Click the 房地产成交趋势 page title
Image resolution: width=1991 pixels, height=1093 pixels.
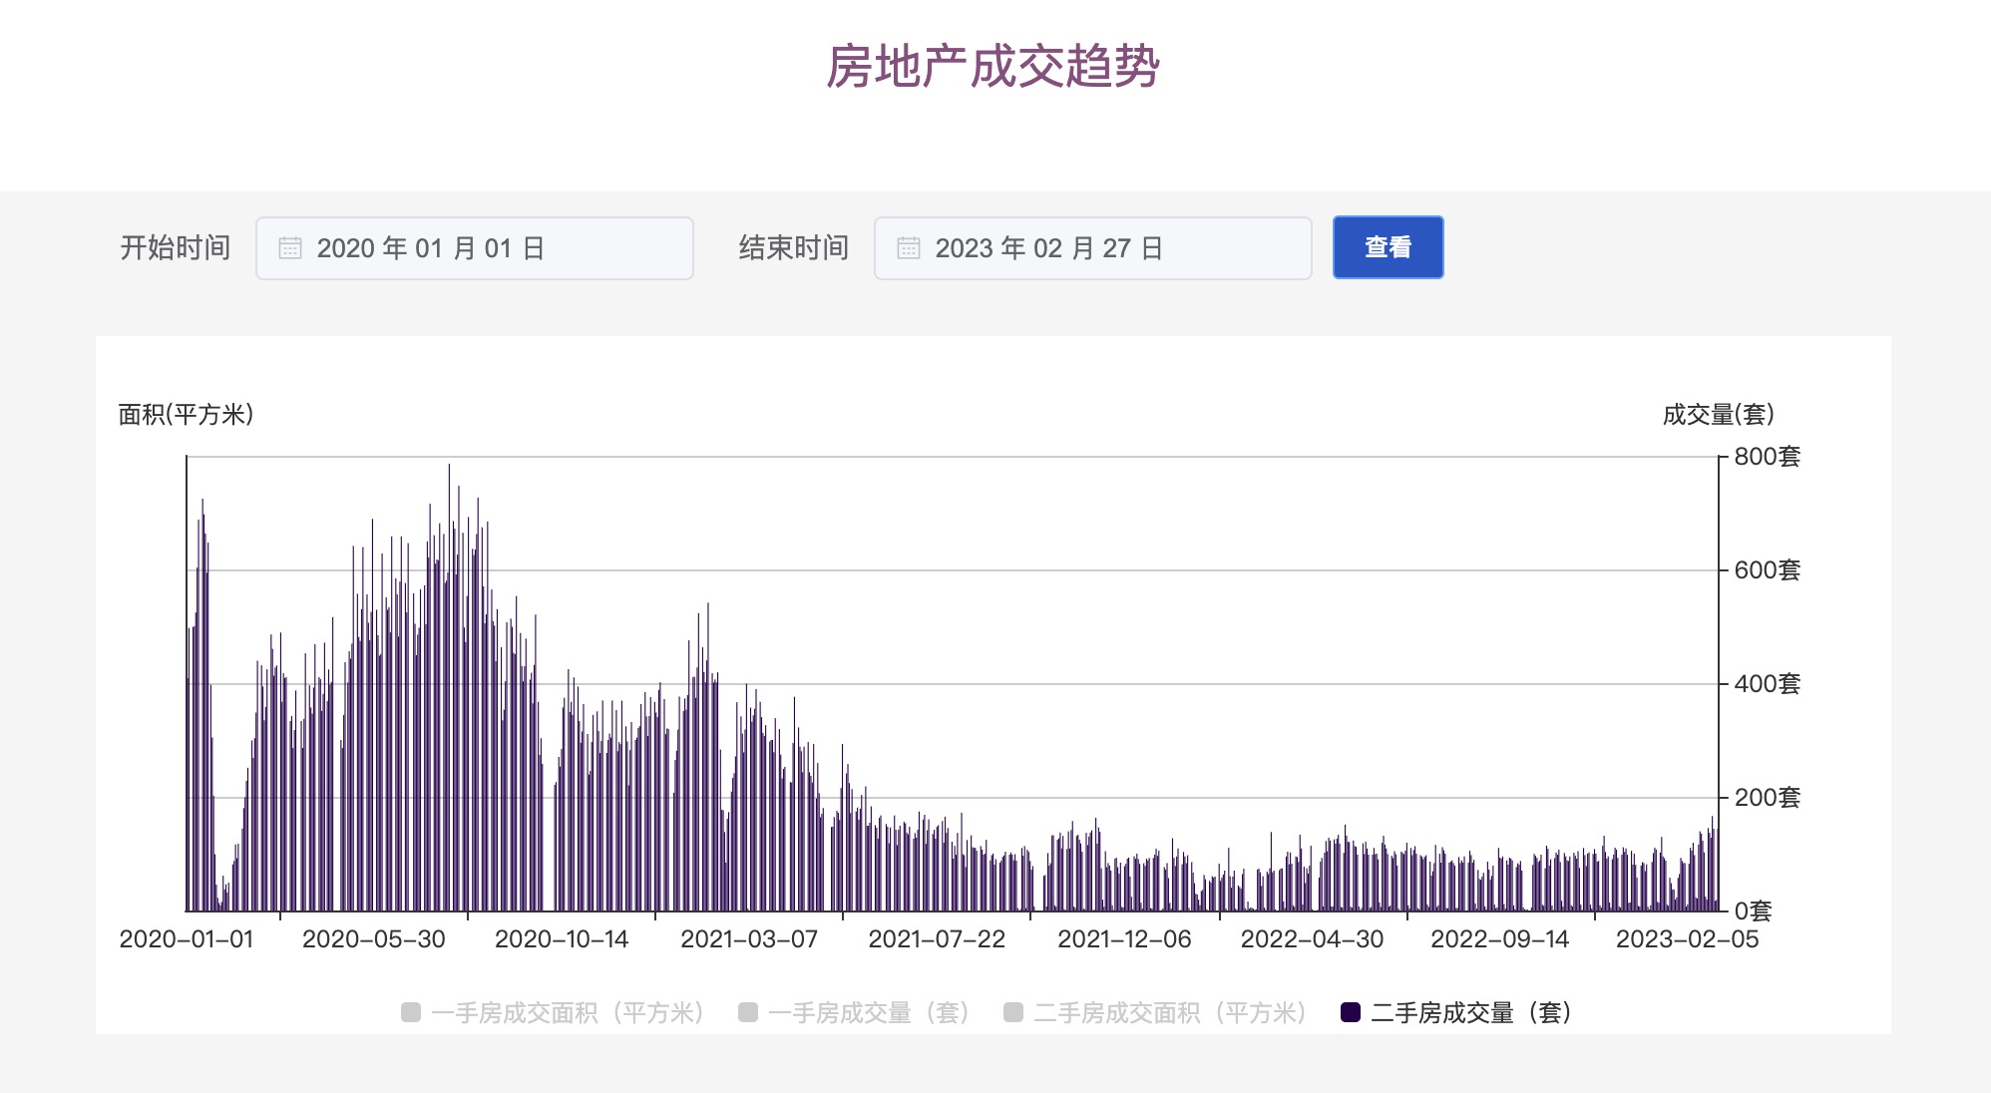[x=994, y=67]
